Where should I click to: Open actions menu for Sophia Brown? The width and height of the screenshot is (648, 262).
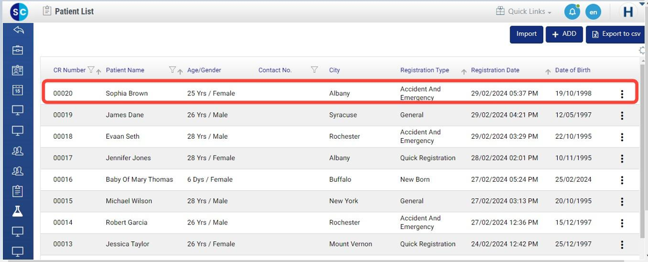[622, 94]
